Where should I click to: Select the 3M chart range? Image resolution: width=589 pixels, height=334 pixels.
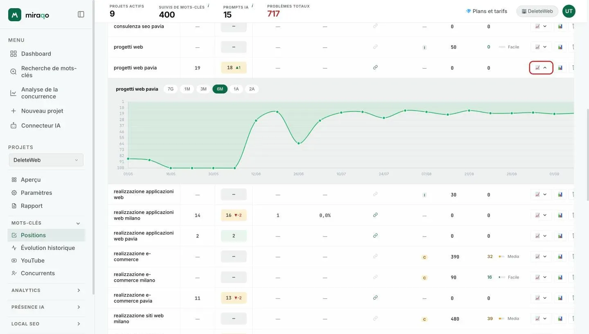[x=203, y=89]
